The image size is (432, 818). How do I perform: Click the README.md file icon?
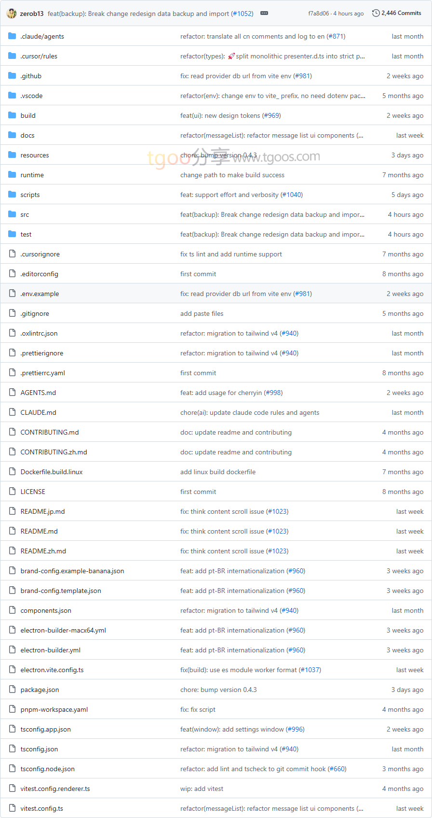12,531
